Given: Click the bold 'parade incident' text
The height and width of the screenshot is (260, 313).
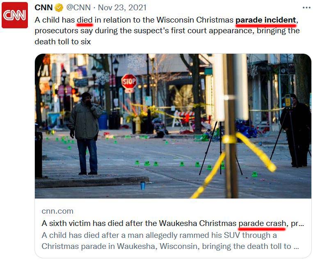Looking at the screenshot, I should (x=266, y=20).
